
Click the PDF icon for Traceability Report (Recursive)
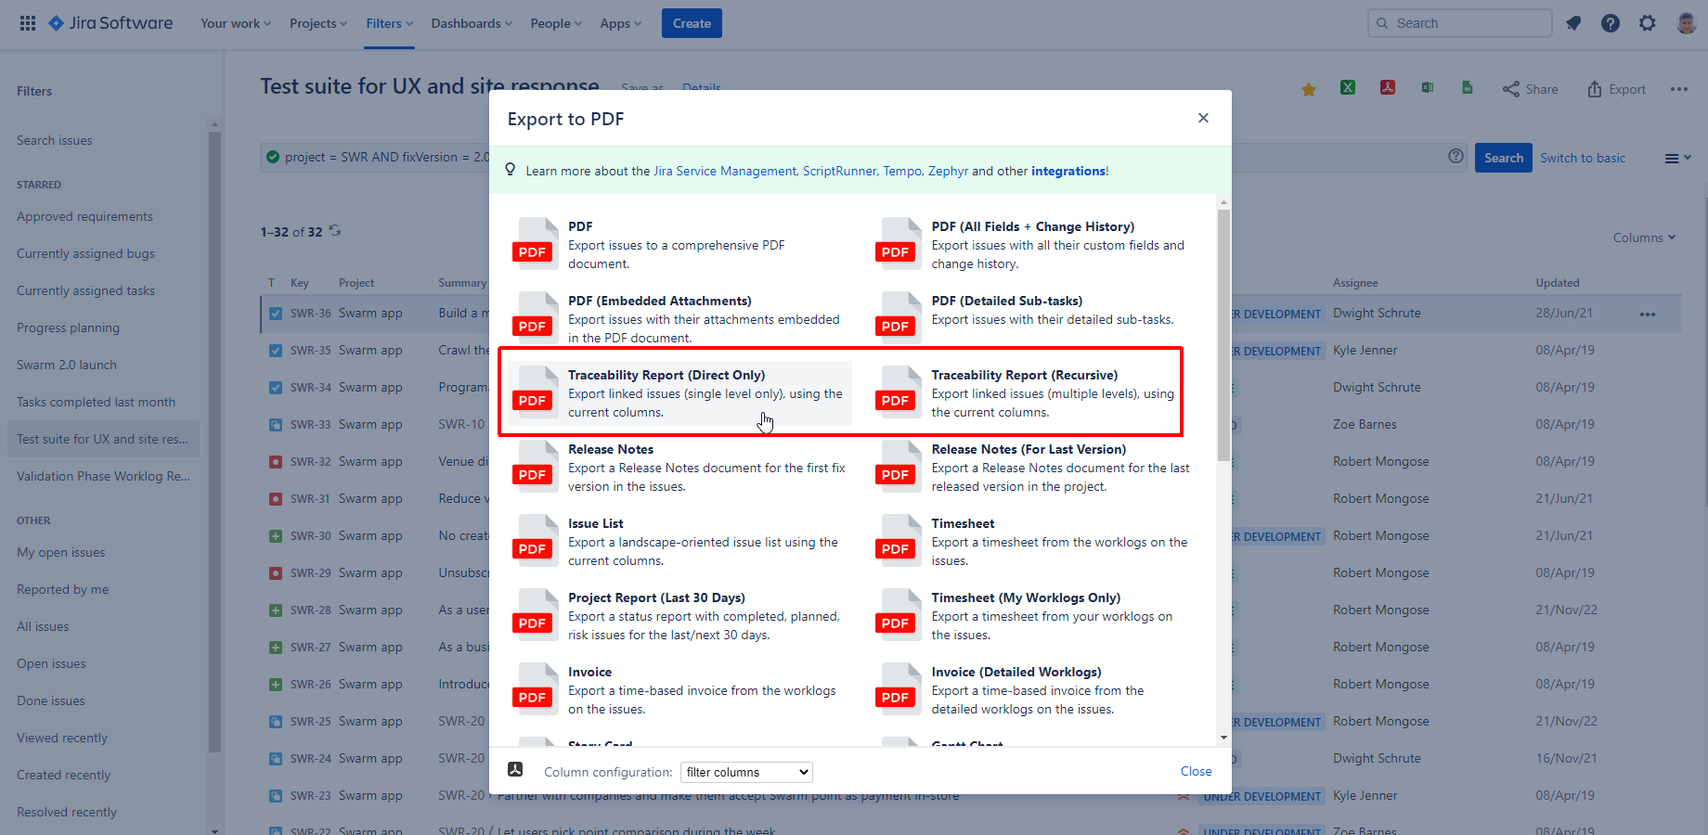point(898,392)
